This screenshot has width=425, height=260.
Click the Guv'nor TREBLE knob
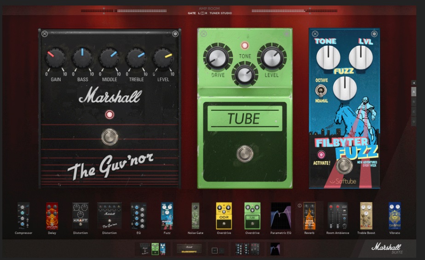pyautogui.click(x=136, y=58)
